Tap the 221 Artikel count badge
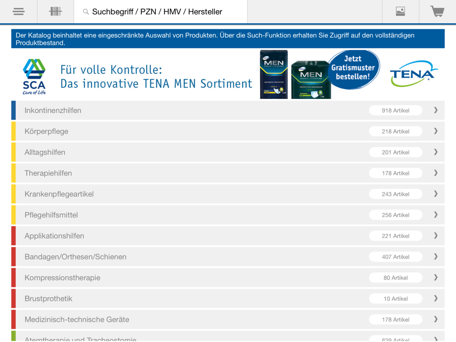Screen dimensions: 456x342 pos(395,236)
